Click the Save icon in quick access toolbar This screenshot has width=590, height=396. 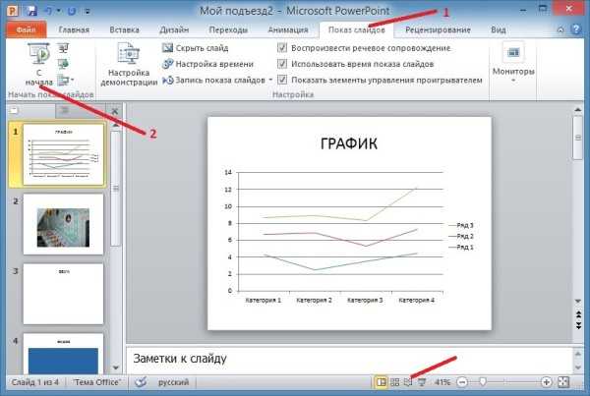(30, 11)
